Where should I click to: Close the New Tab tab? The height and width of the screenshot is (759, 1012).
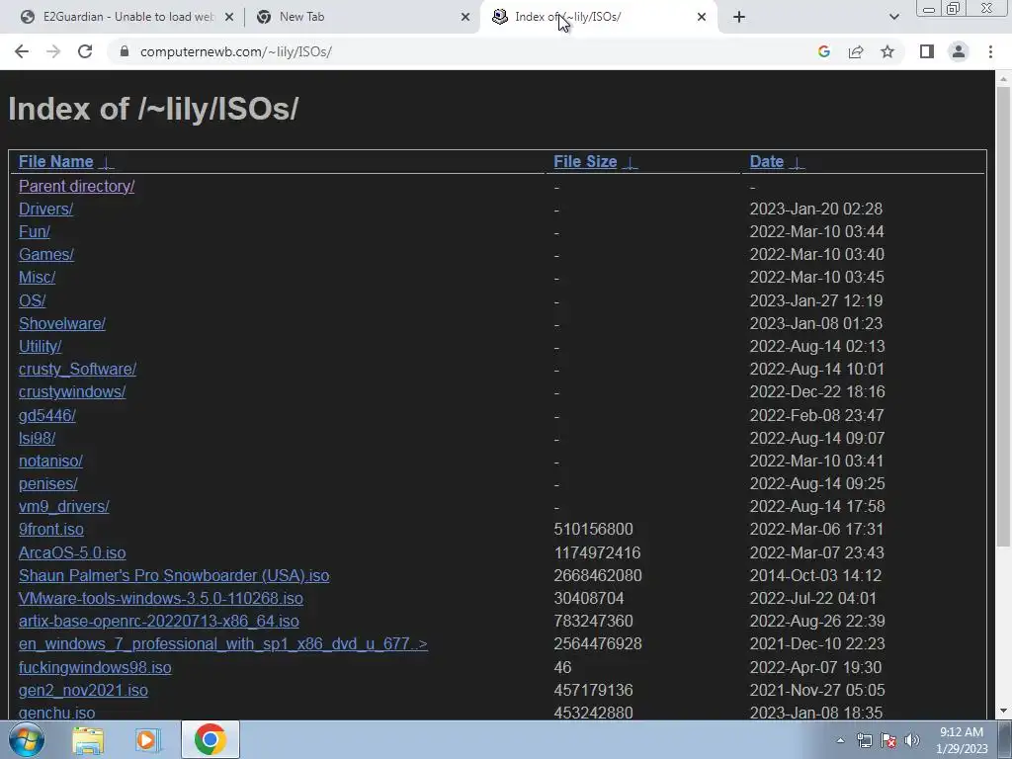(x=465, y=17)
